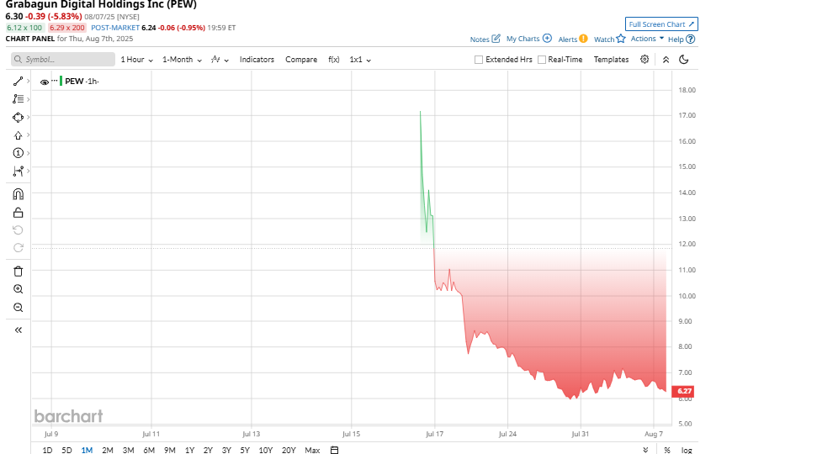Open the pattern drawing tool
This screenshot has height=454, width=817.
(x=19, y=172)
